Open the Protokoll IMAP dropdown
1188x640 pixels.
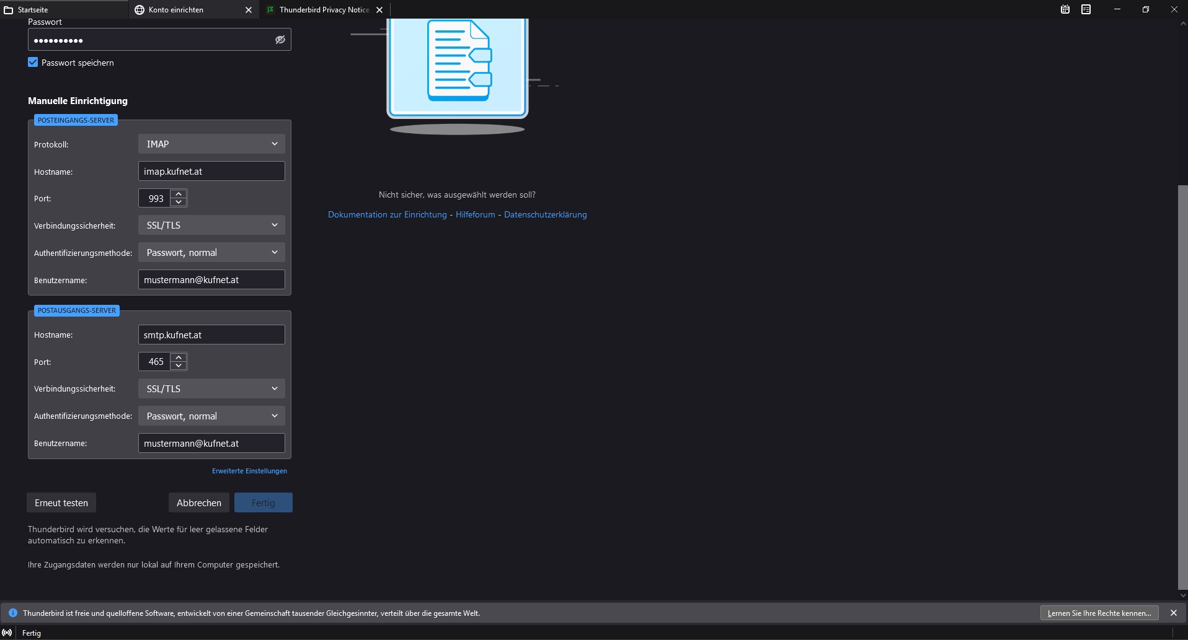pyautogui.click(x=211, y=144)
